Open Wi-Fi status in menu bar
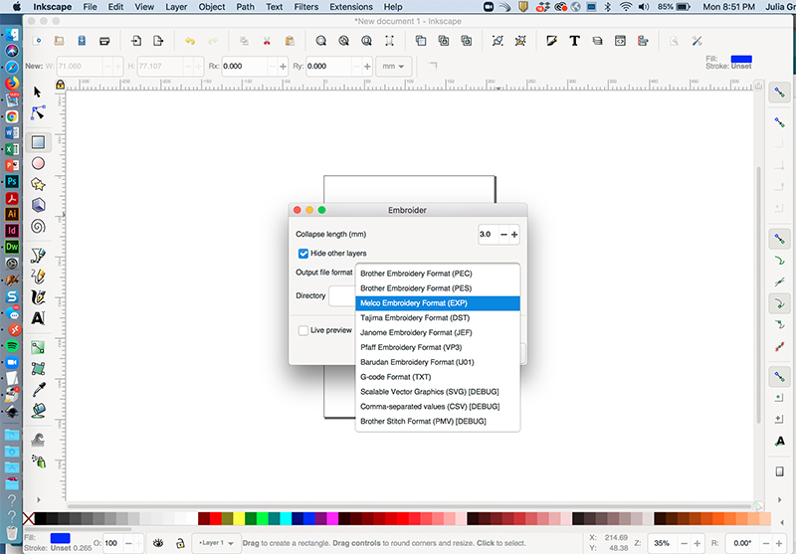The height and width of the screenshot is (554, 796). 626,7
